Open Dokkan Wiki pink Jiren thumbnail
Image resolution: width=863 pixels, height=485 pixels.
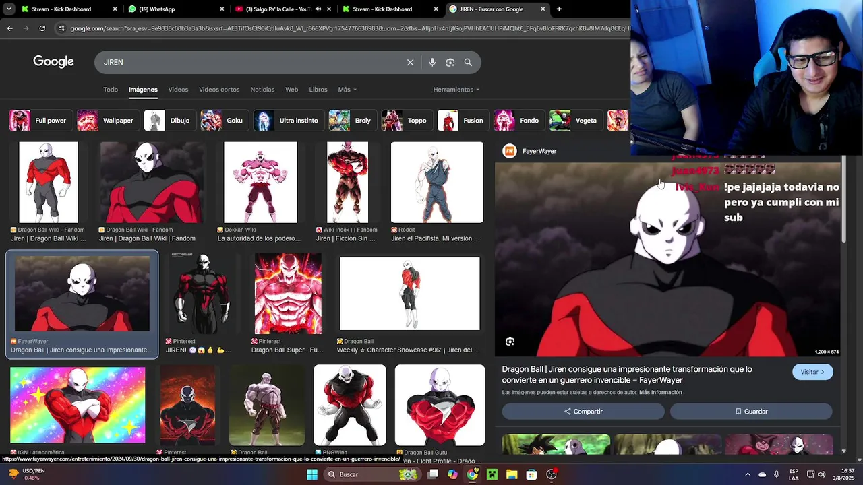coord(260,182)
